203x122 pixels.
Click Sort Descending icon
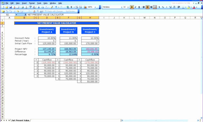81,7
